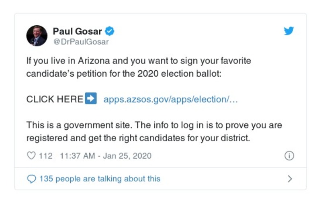Click the 11:37 AM time
The width and height of the screenshot is (321, 206).
pos(77,156)
